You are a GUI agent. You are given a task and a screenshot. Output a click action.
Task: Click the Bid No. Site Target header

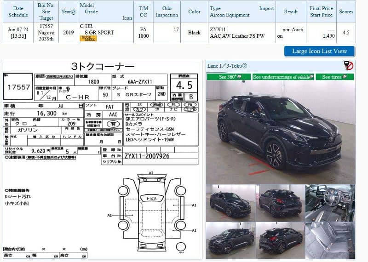click(x=46, y=11)
